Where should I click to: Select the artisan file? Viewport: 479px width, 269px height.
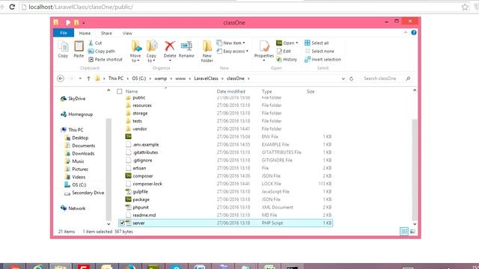(x=139, y=168)
